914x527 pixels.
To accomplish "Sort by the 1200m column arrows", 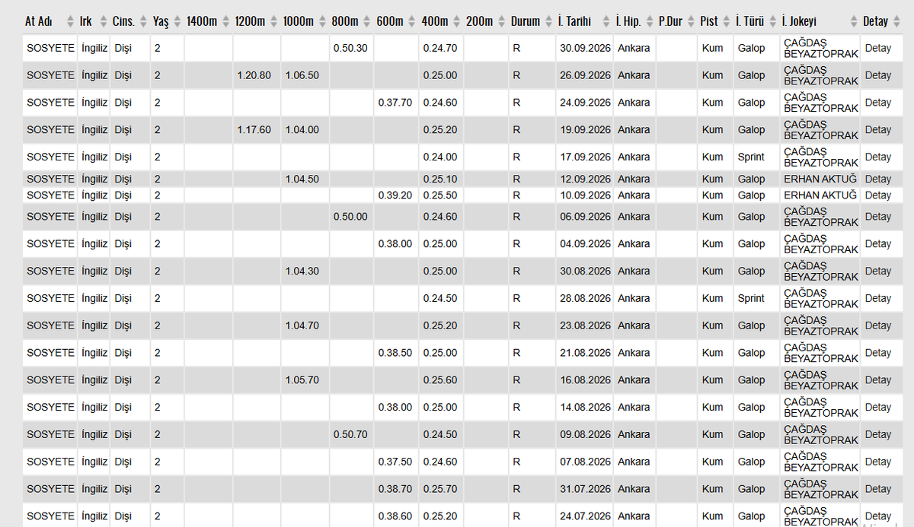I will coord(274,21).
